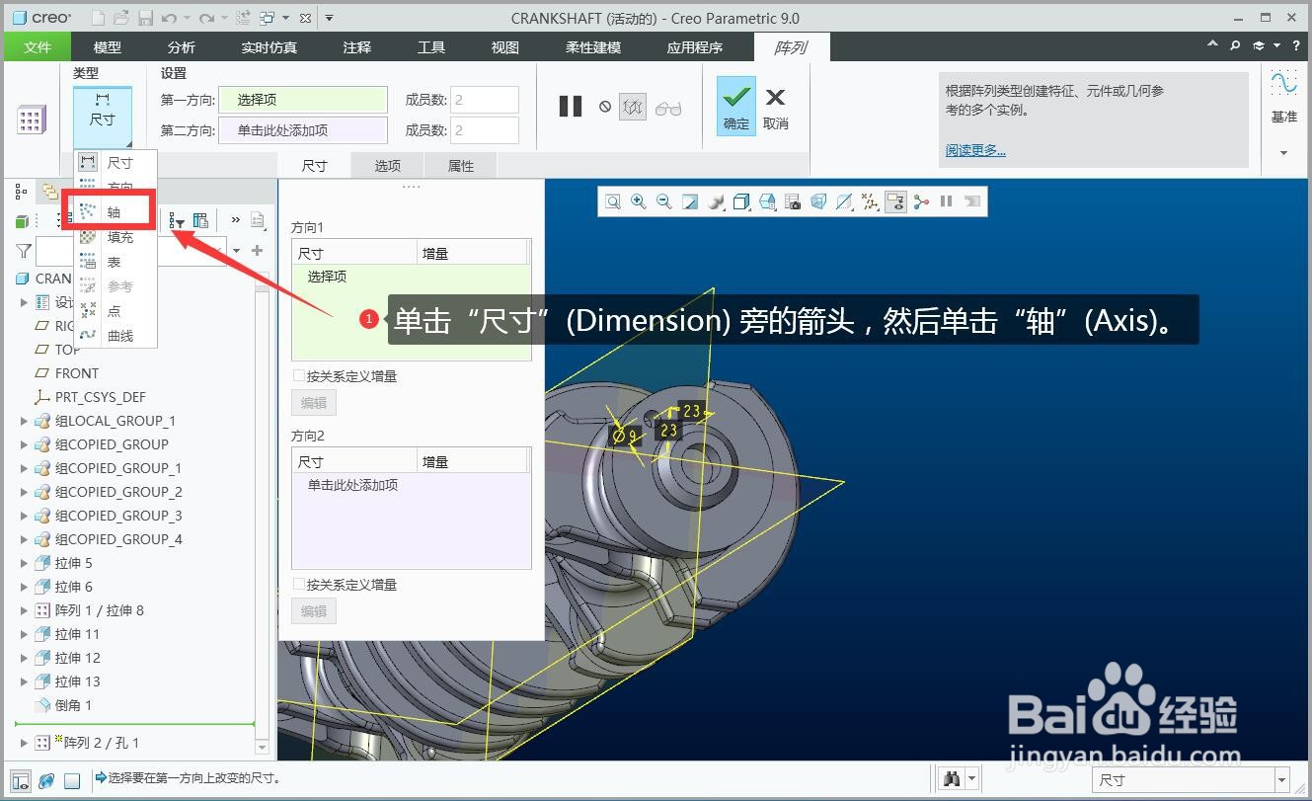Click the layer tree folders tab icon

[48, 191]
